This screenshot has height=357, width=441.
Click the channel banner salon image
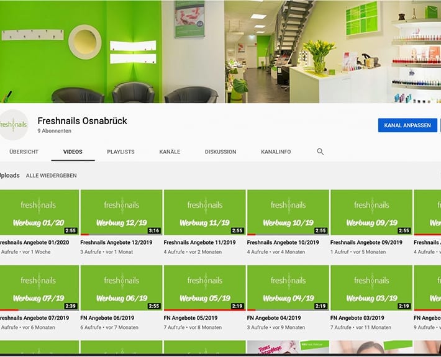pyautogui.click(x=220, y=52)
